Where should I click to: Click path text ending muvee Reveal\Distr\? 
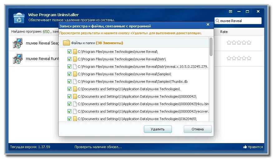[122, 59]
